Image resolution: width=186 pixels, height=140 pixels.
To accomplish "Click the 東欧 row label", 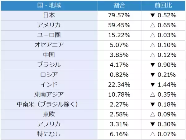I will pos(49,114).
